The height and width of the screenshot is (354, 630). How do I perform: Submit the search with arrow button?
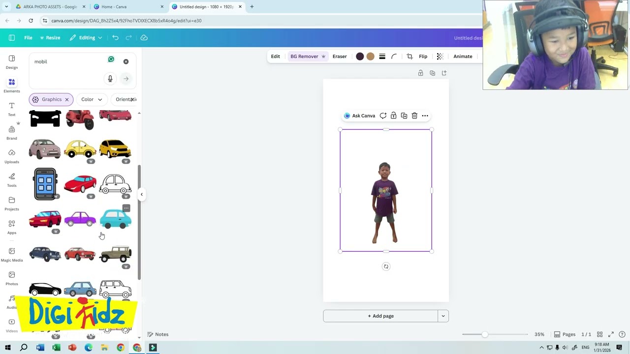point(126,79)
